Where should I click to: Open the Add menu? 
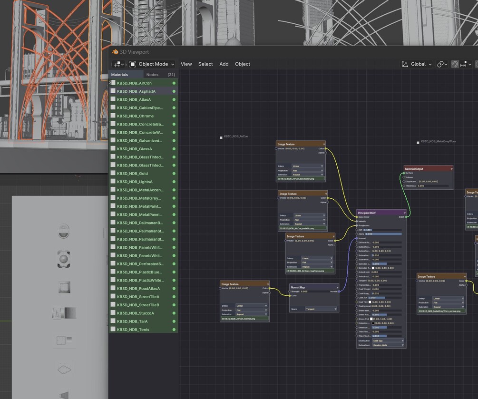(224, 64)
